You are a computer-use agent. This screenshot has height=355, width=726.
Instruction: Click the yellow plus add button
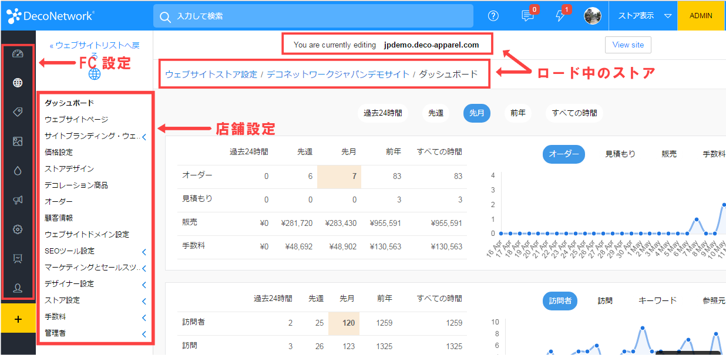[x=18, y=319]
